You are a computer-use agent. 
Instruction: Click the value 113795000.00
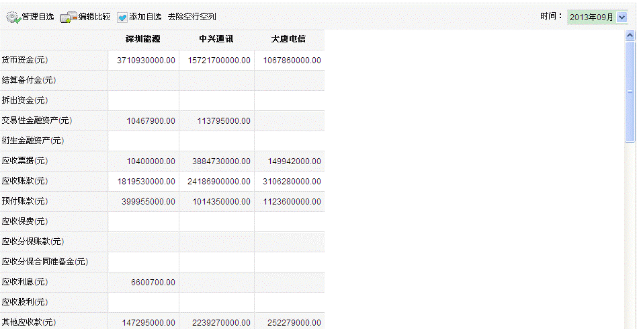click(224, 121)
